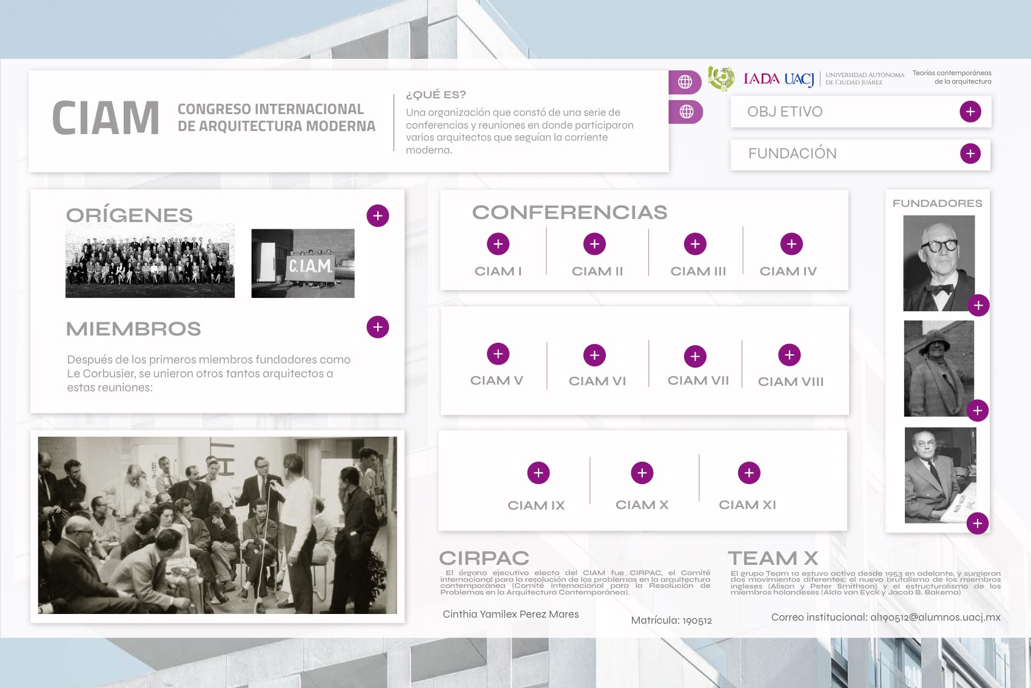Expand the ORÍGENES section with plus button
Viewport: 1031px width, 688px height.
[377, 215]
